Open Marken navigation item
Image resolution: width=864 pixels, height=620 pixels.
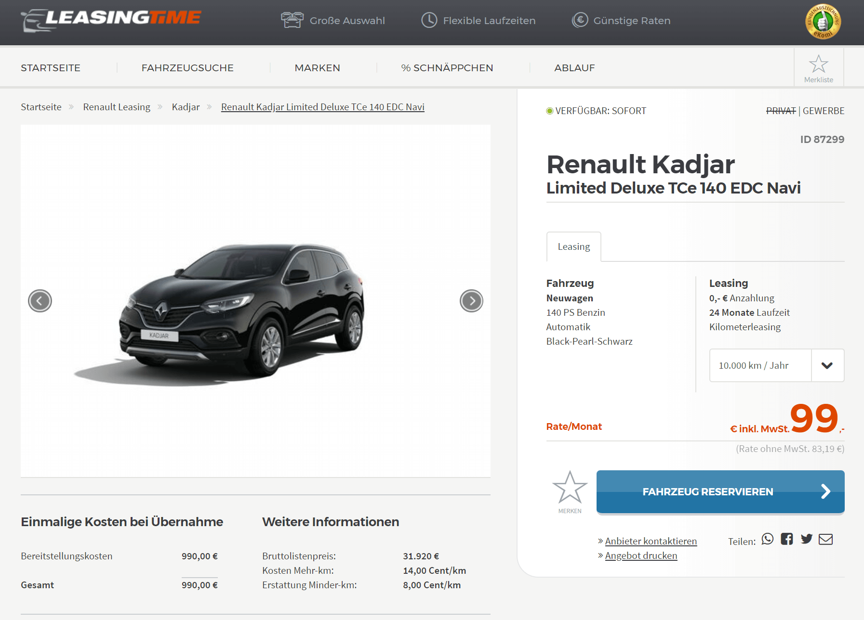coord(318,68)
